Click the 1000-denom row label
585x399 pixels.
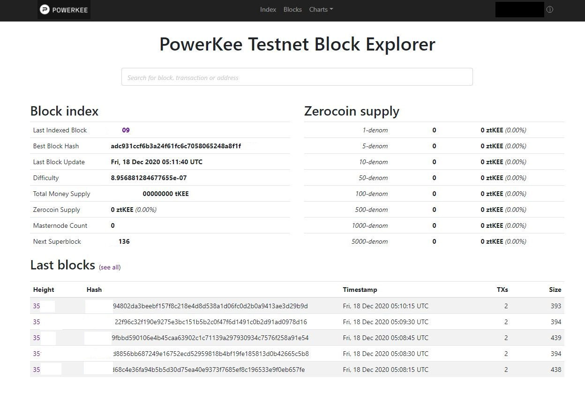coord(370,225)
